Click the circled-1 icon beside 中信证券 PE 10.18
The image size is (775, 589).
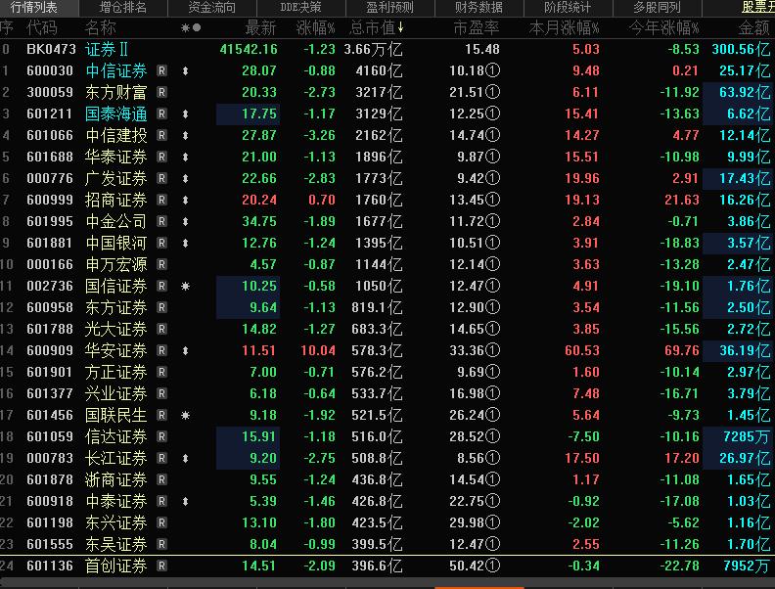[492, 70]
